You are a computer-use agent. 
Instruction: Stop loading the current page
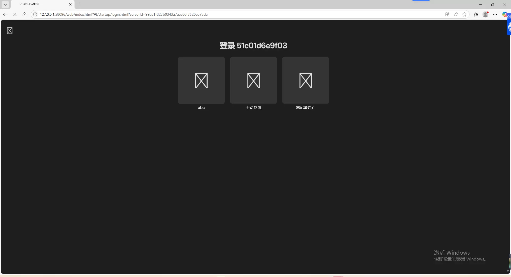pyautogui.click(x=15, y=14)
